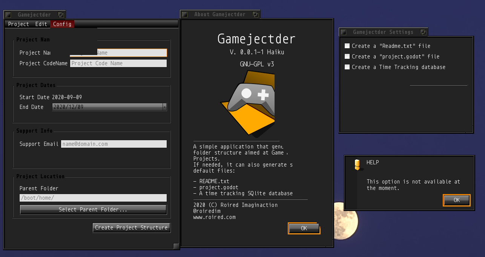This screenshot has height=257, width=485.
Task: Click OK in the HELP dialog
Action: point(457,200)
